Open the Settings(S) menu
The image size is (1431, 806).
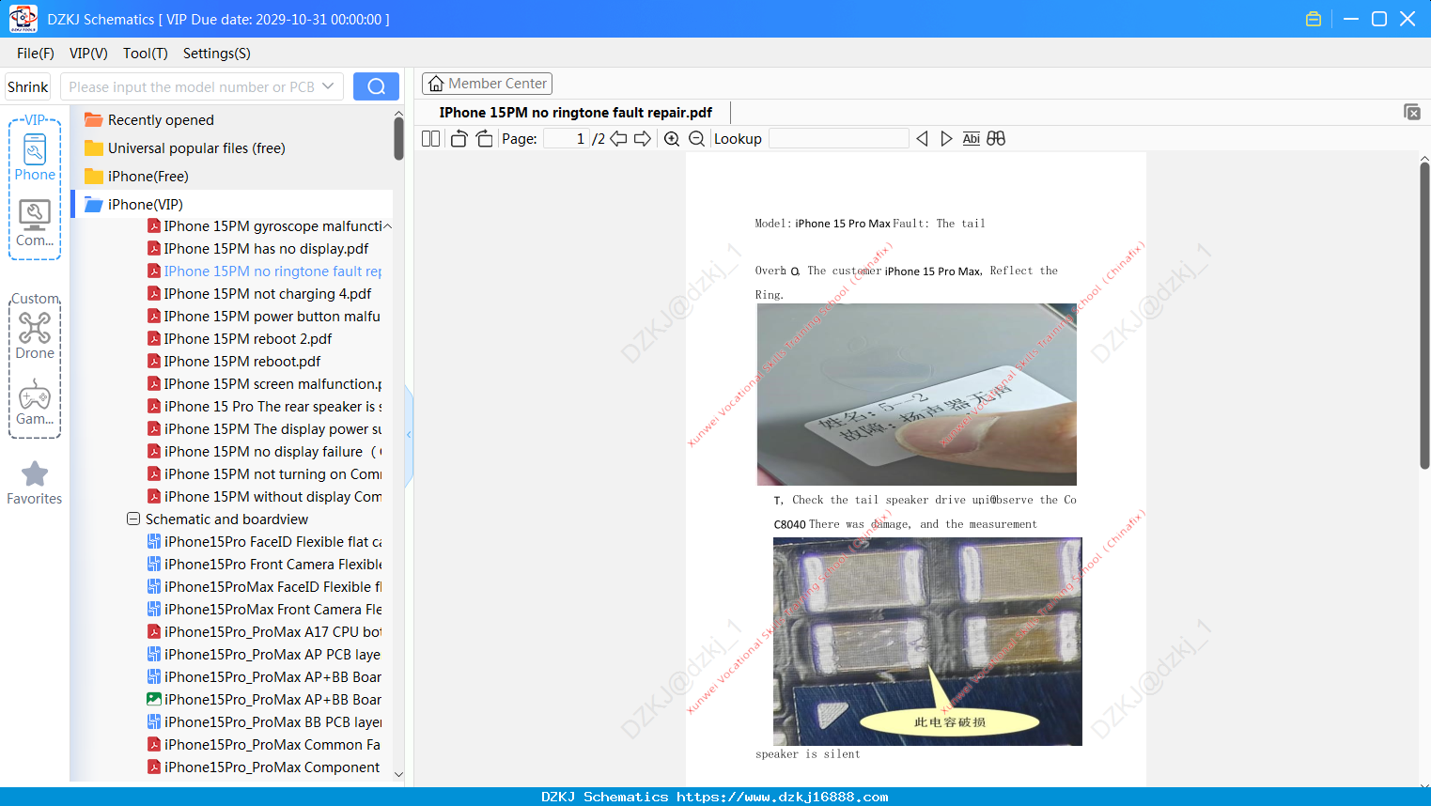coord(217,54)
